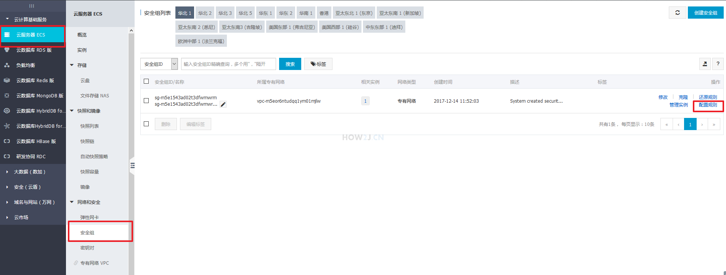
Task: Click the MongoDB icon in sidebar
Action: point(7,95)
